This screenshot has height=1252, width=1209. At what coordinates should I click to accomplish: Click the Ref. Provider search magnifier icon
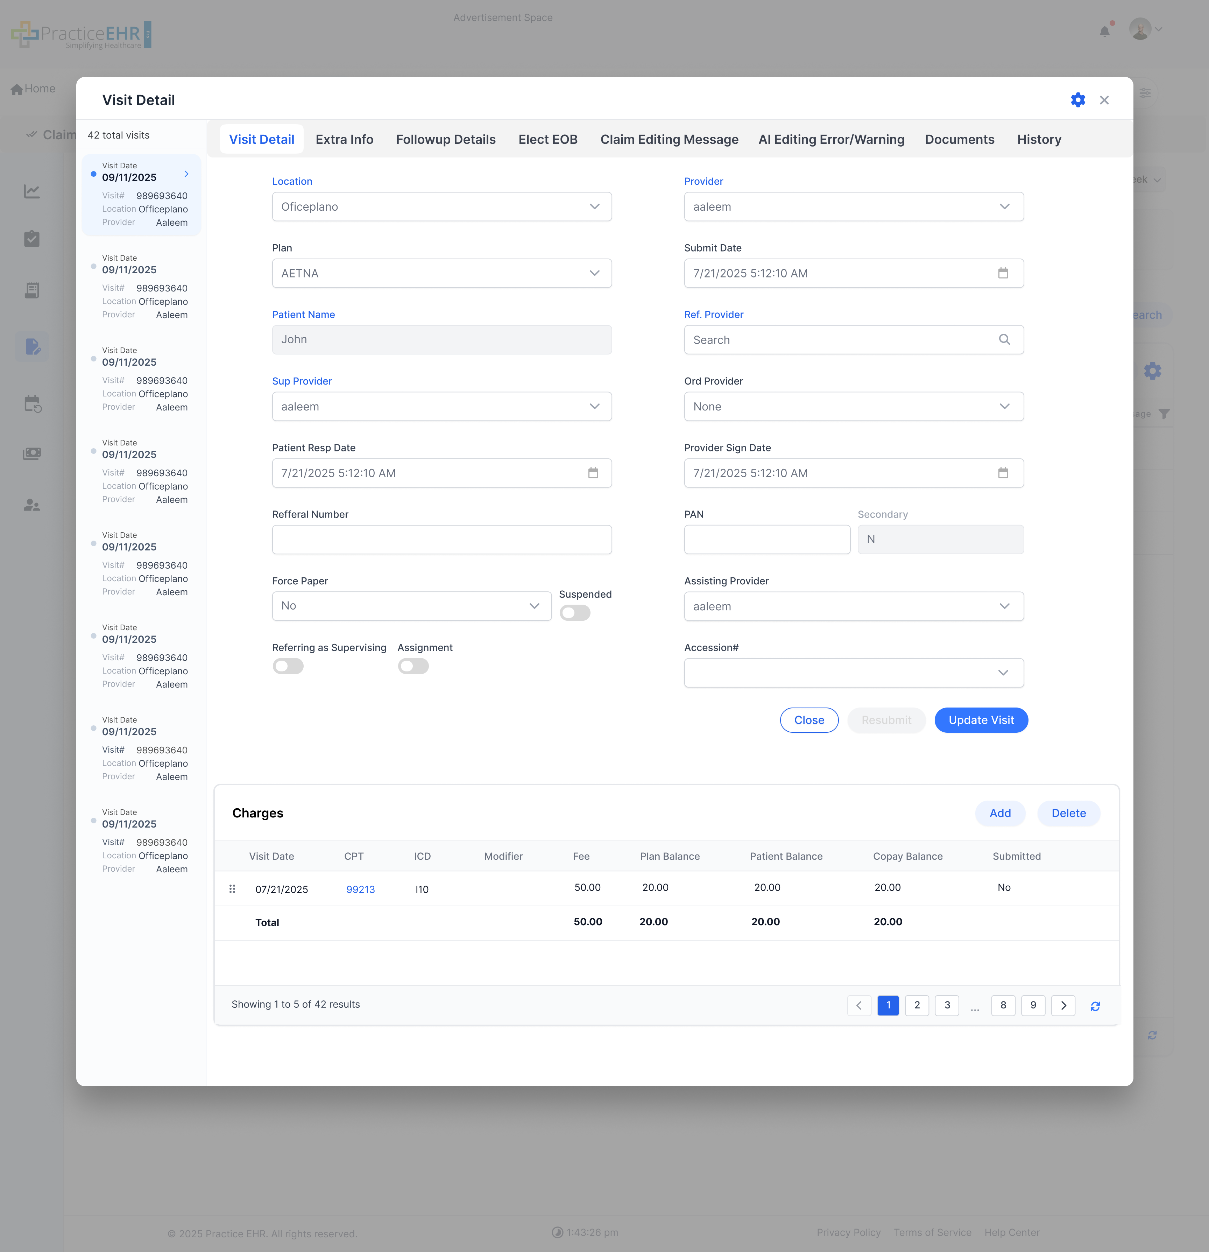coord(1004,340)
